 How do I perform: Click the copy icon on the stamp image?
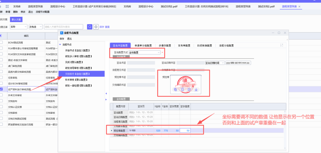[175, 89]
